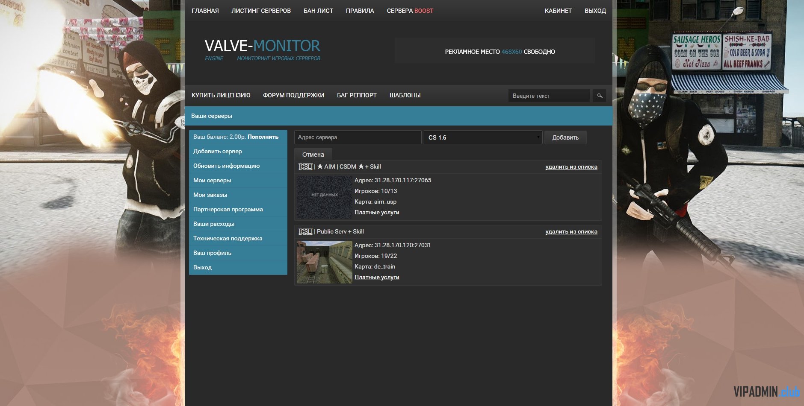
Task: Click the Отмена button
Action: pyautogui.click(x=313, y=154)
